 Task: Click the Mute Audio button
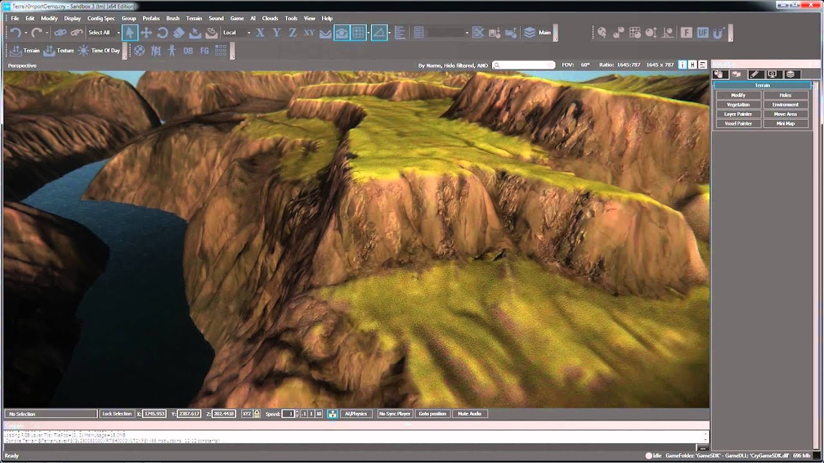pyautogui.click(x=469, y=413)
